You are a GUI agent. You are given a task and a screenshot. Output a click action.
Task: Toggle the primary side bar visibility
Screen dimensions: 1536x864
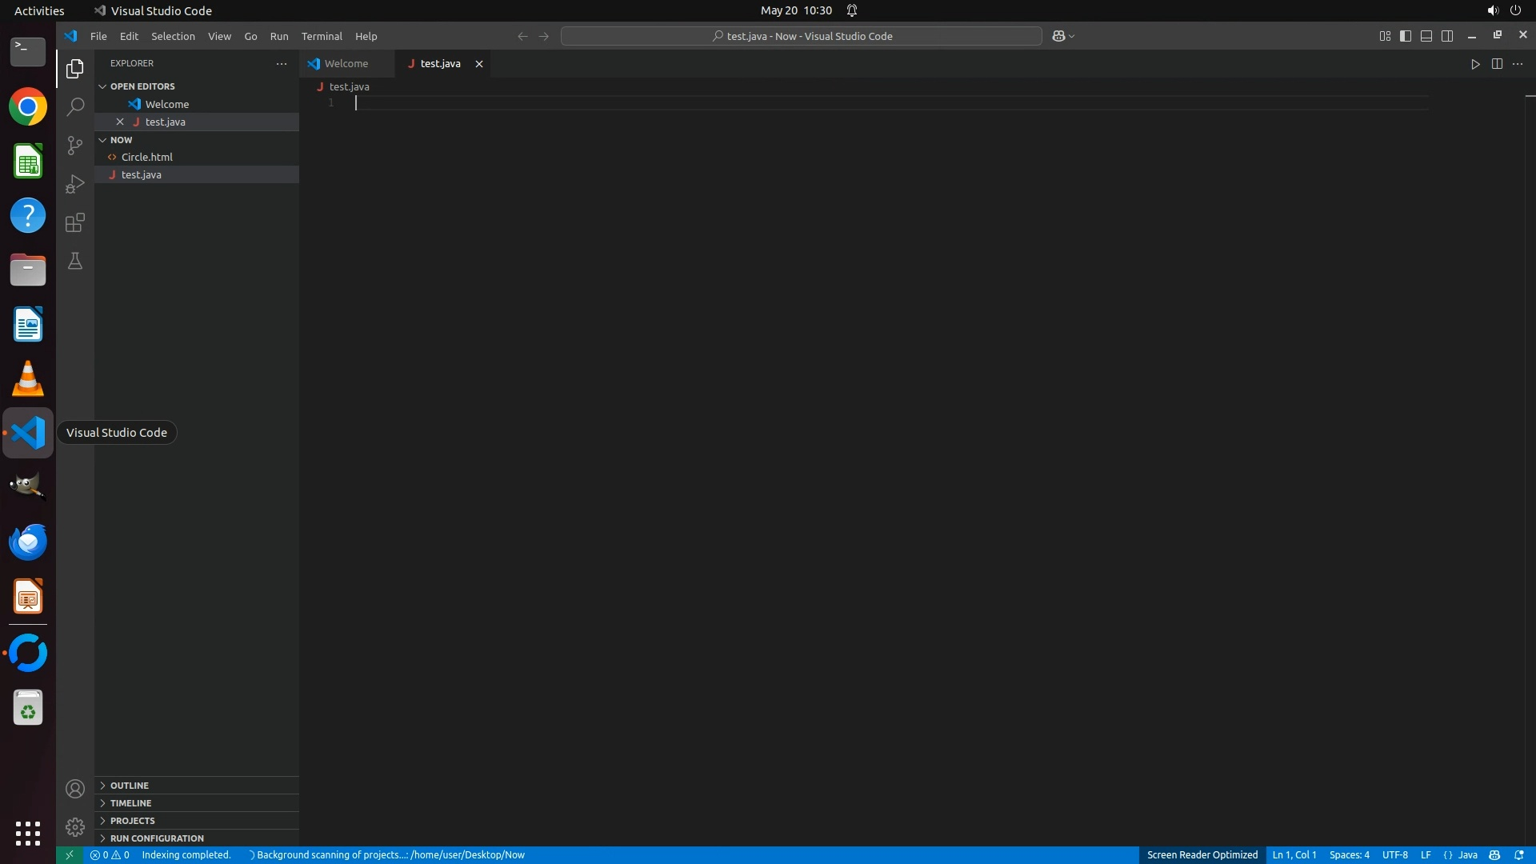(x=1406, y=36)
